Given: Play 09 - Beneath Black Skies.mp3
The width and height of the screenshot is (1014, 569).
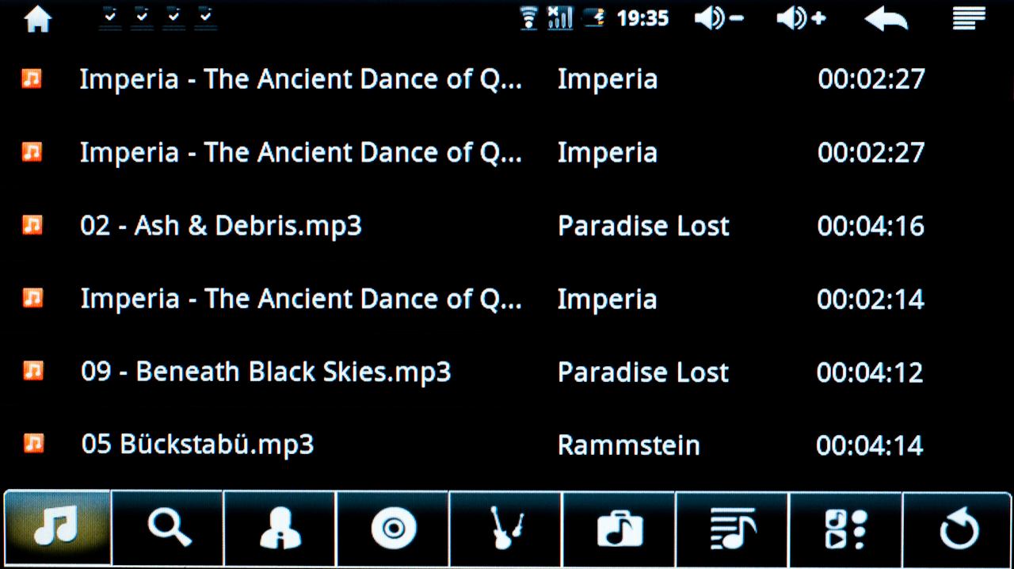Looking at the screenshot, I should click(x=265, y=372).
